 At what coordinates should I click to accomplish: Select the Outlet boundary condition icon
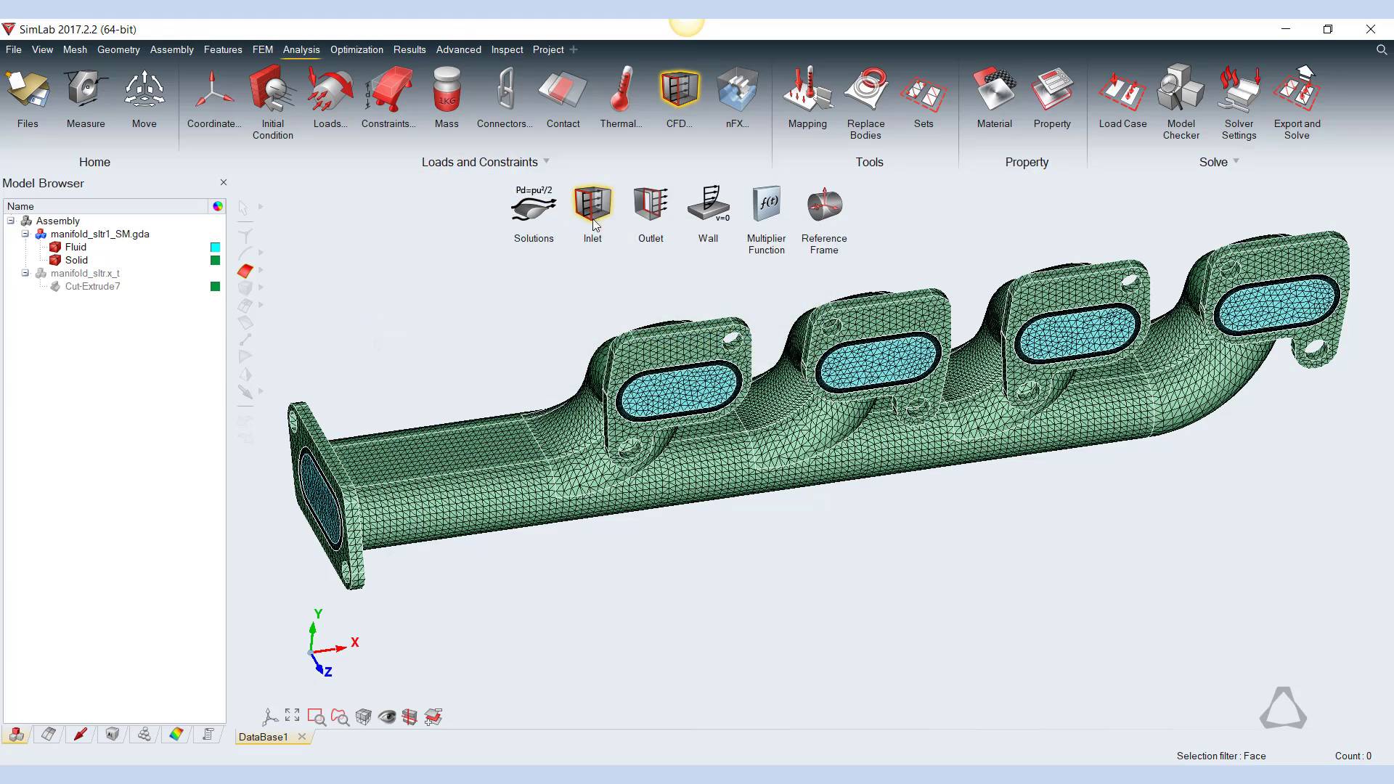pos(650,205)
